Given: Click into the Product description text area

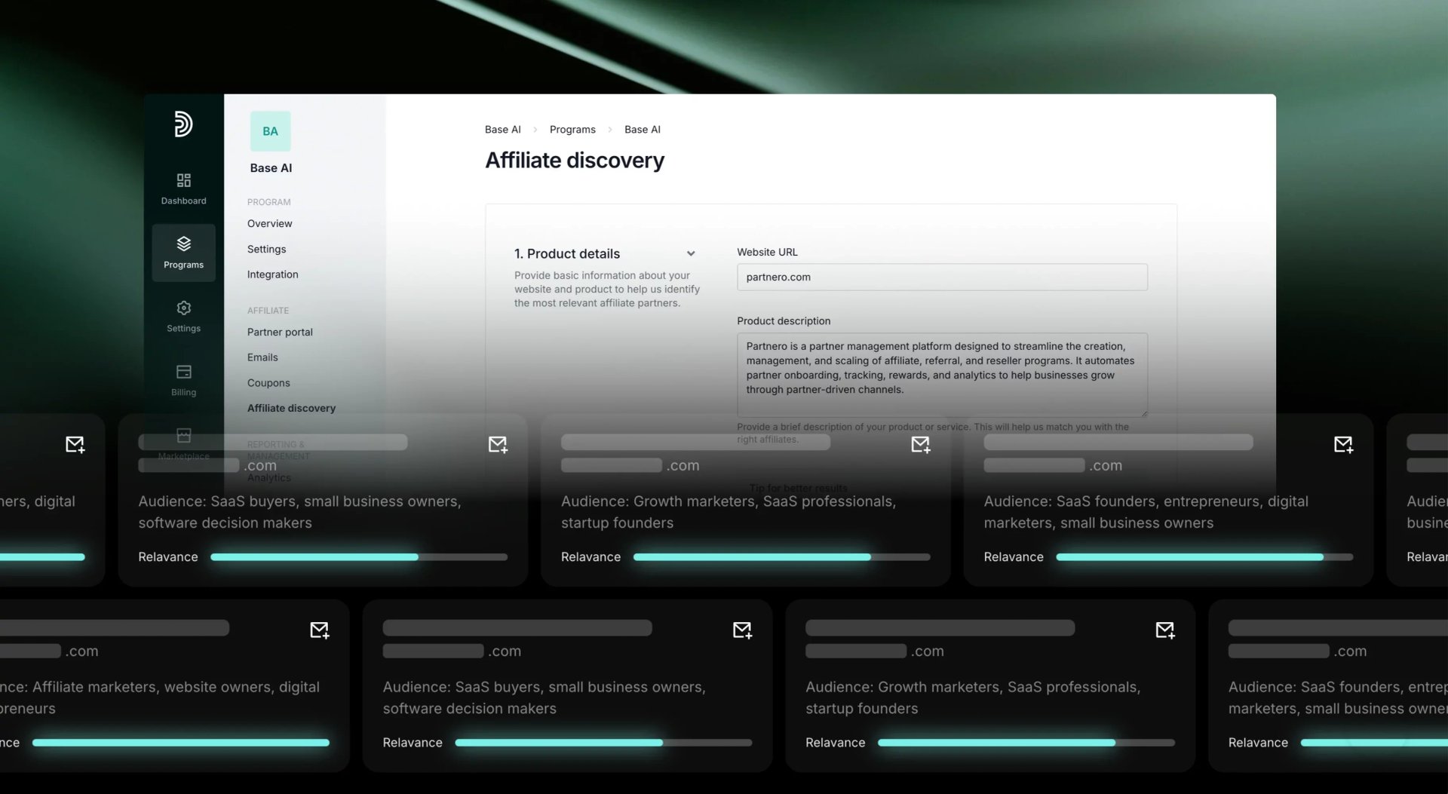Looking at the screenshot, I should click(942, 375).
